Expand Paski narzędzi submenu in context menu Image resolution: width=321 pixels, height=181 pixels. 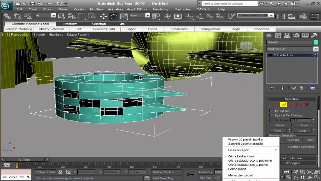tap(251, 150)
